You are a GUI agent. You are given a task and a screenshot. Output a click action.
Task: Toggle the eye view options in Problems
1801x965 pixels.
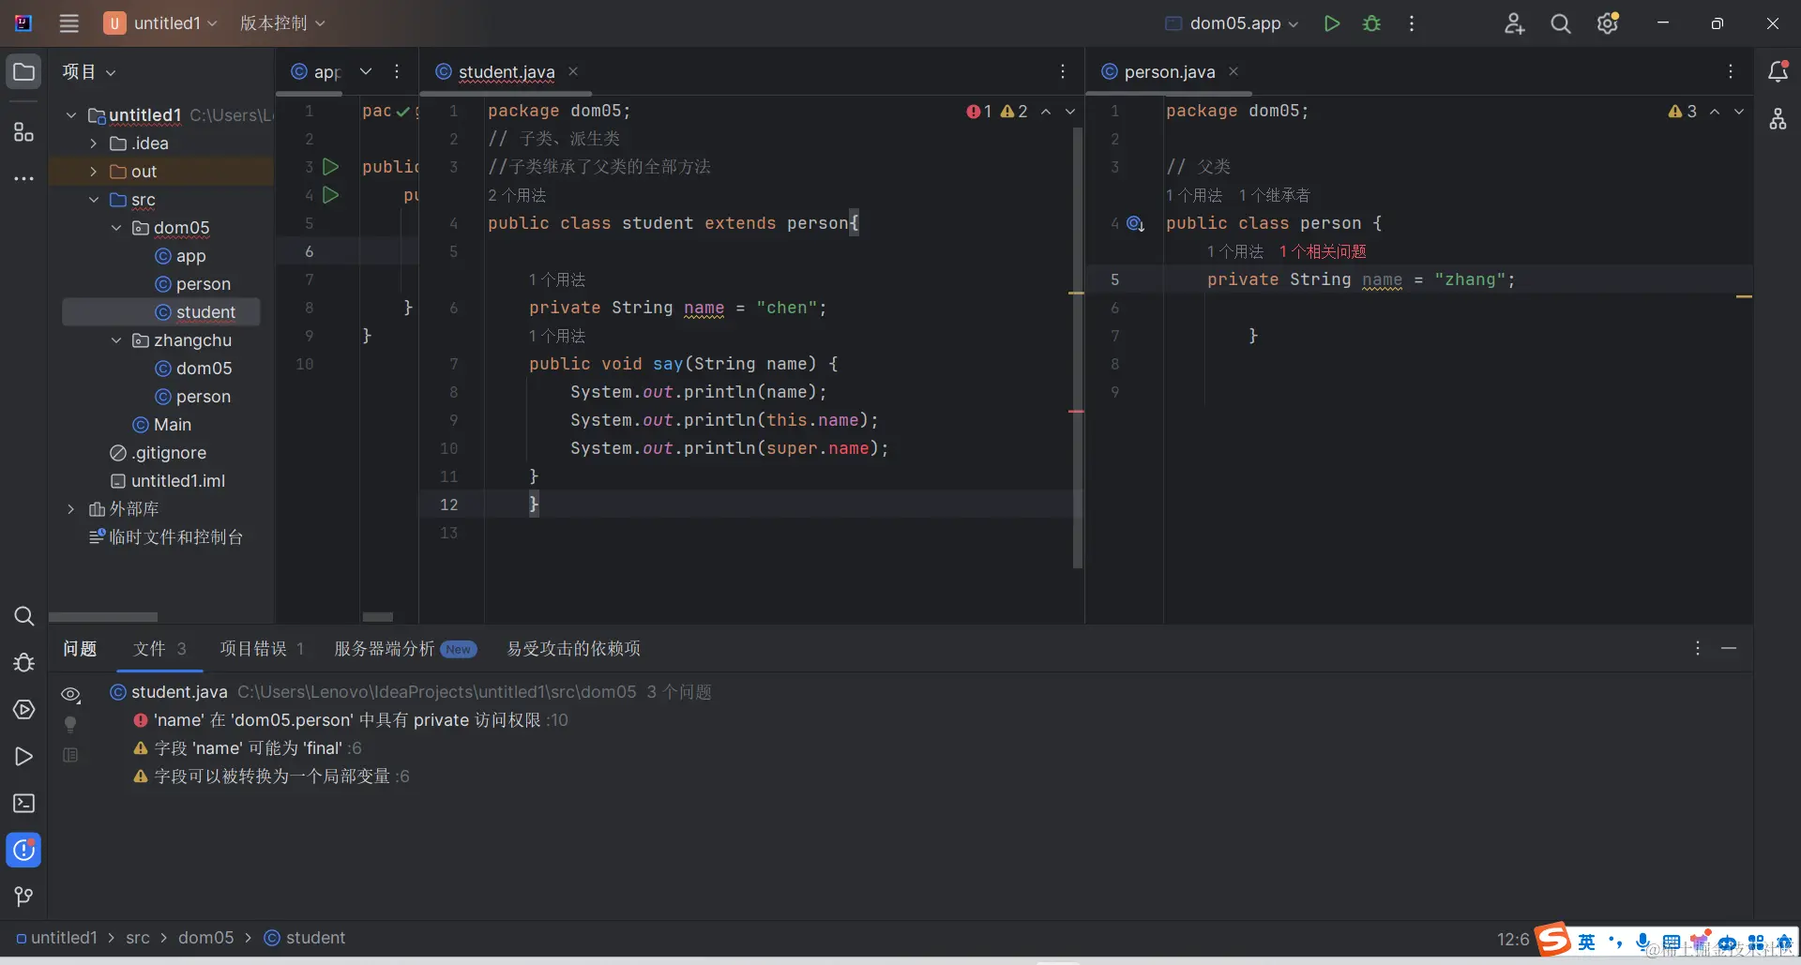[x=70, y=695]
